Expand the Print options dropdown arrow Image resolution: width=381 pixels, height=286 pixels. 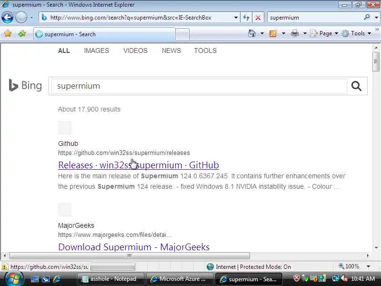(305, 33)
